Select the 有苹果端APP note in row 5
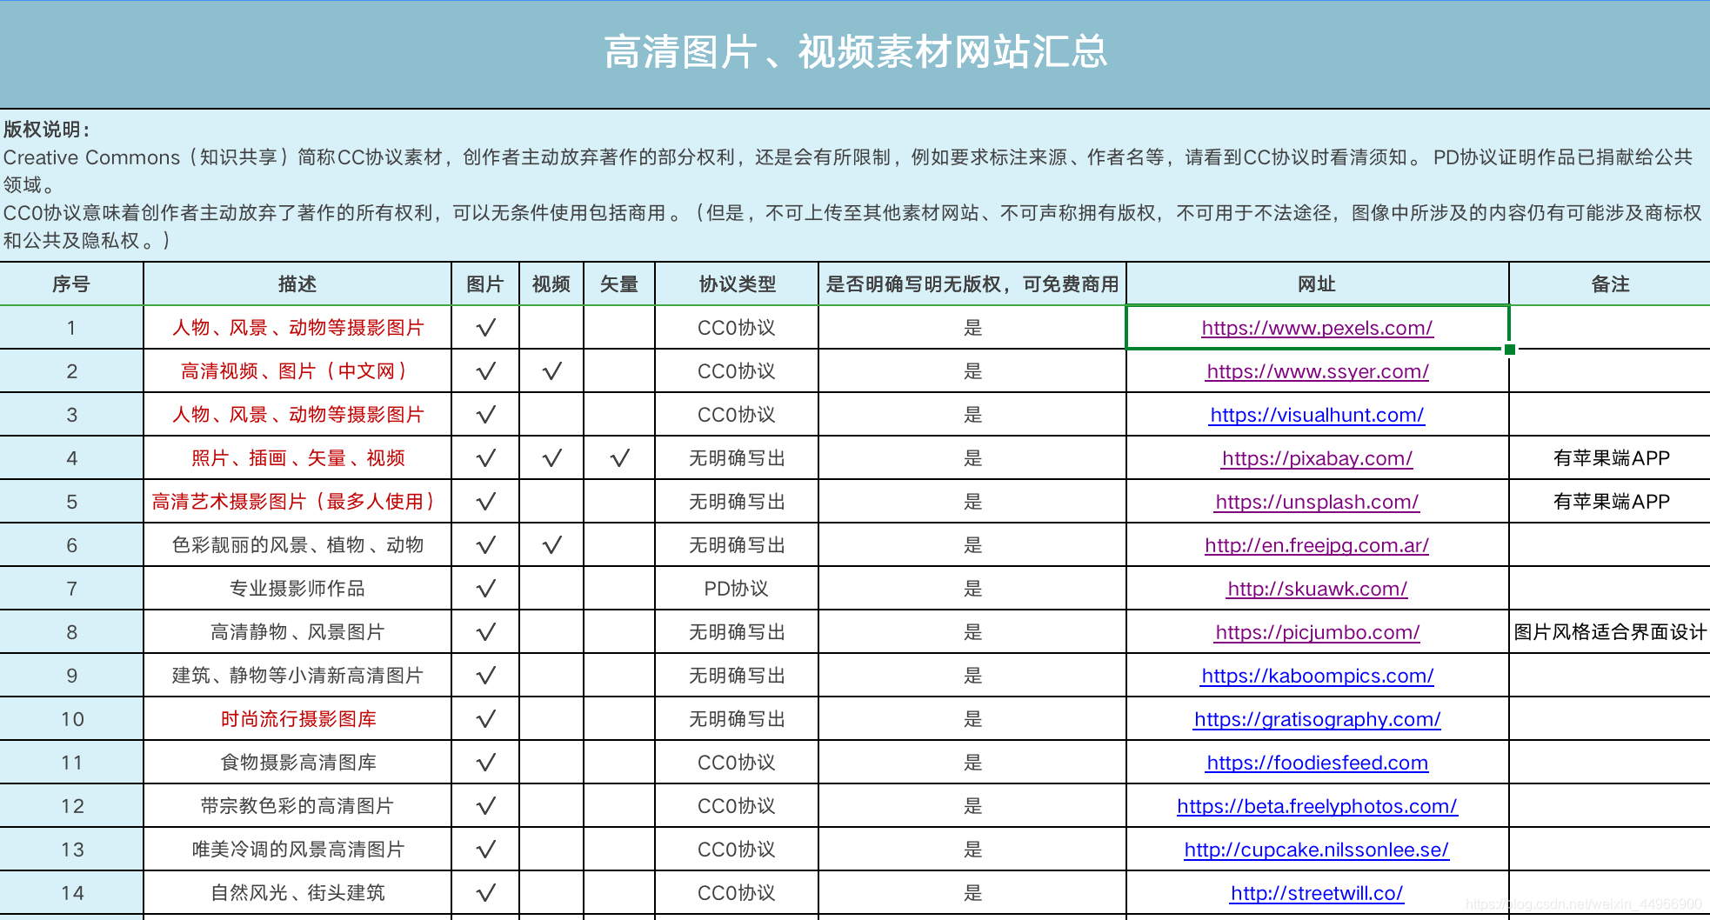 [x=1610, y=502]
